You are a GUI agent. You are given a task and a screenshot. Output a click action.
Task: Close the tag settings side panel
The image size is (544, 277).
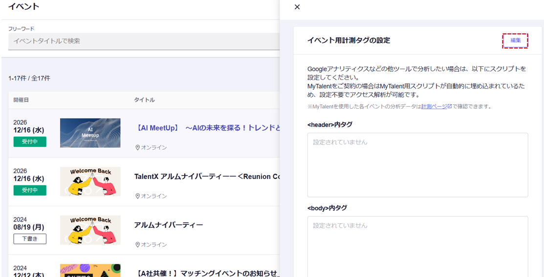click(x=297, y=7)
